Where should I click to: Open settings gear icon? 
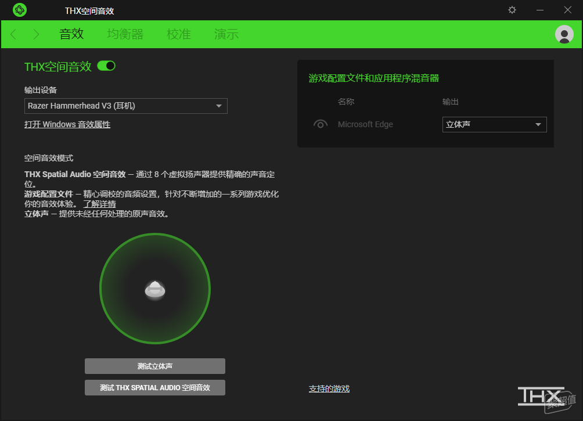pos(512,10)
